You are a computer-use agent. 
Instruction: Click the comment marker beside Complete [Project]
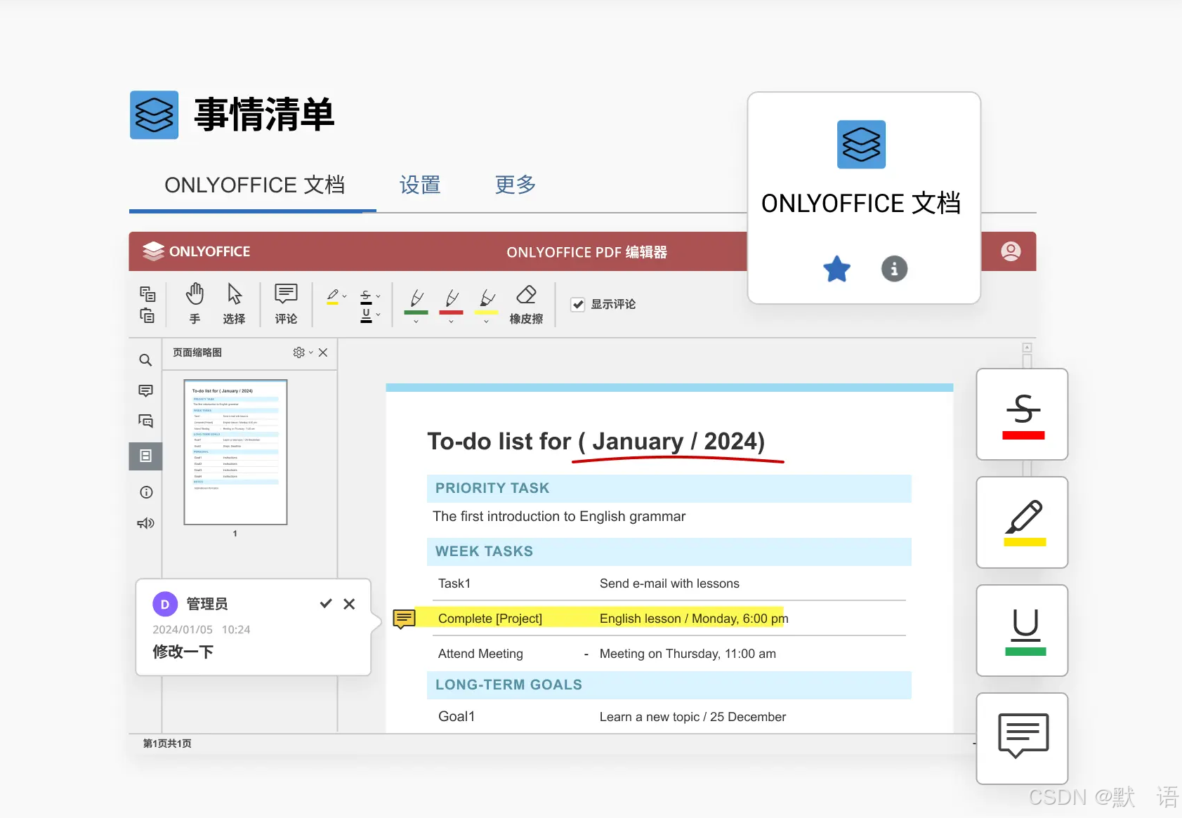click(404, 619)
